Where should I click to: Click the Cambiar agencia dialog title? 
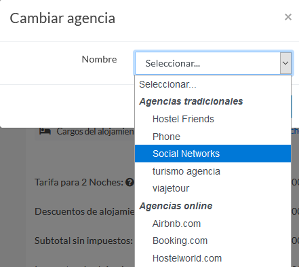(62, 18)
